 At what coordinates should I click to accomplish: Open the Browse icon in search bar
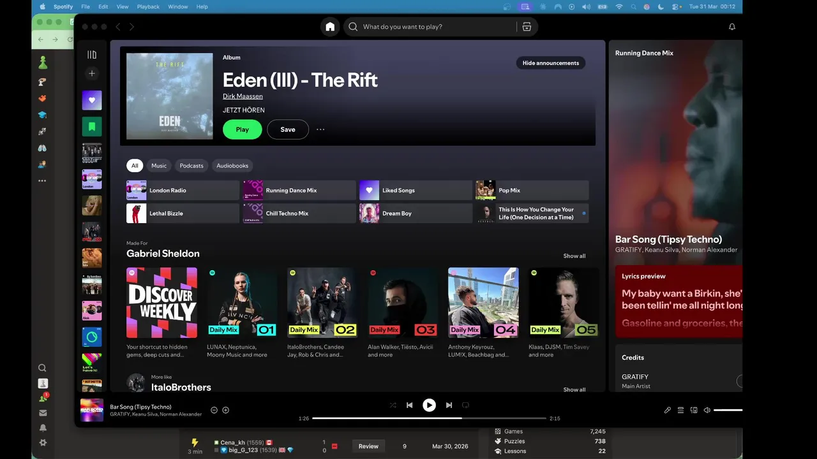(527, 27)
